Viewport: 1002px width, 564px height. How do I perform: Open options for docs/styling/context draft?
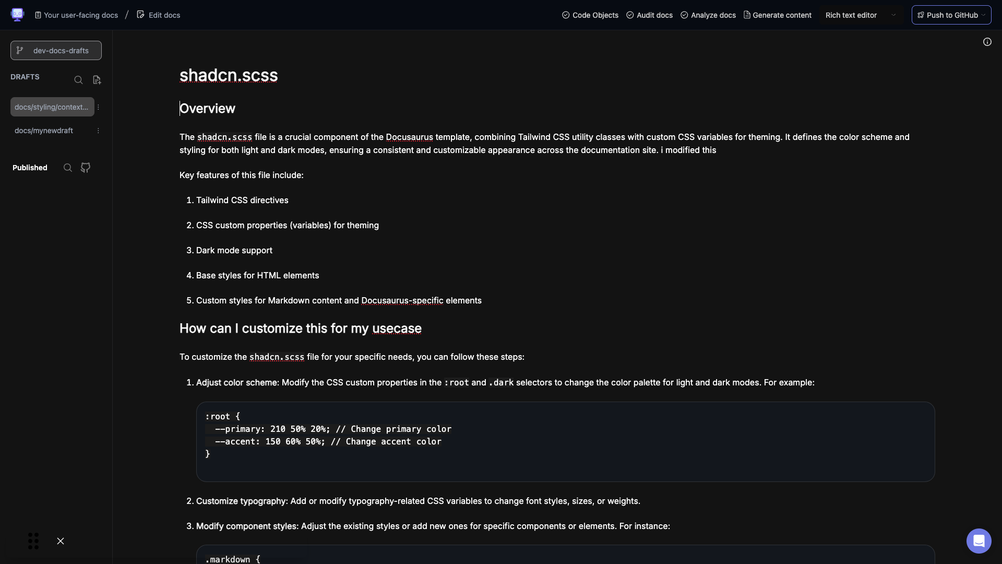pyautogui.click(x=98, y=107)
